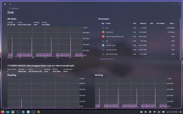183x114 pixels.
Task: Click the App column header
Action: [x=103, y=23]
